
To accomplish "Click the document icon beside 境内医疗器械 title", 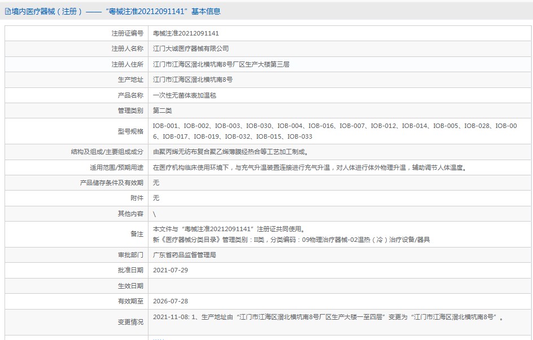I will pyautogui.click(x=7, y=11).
